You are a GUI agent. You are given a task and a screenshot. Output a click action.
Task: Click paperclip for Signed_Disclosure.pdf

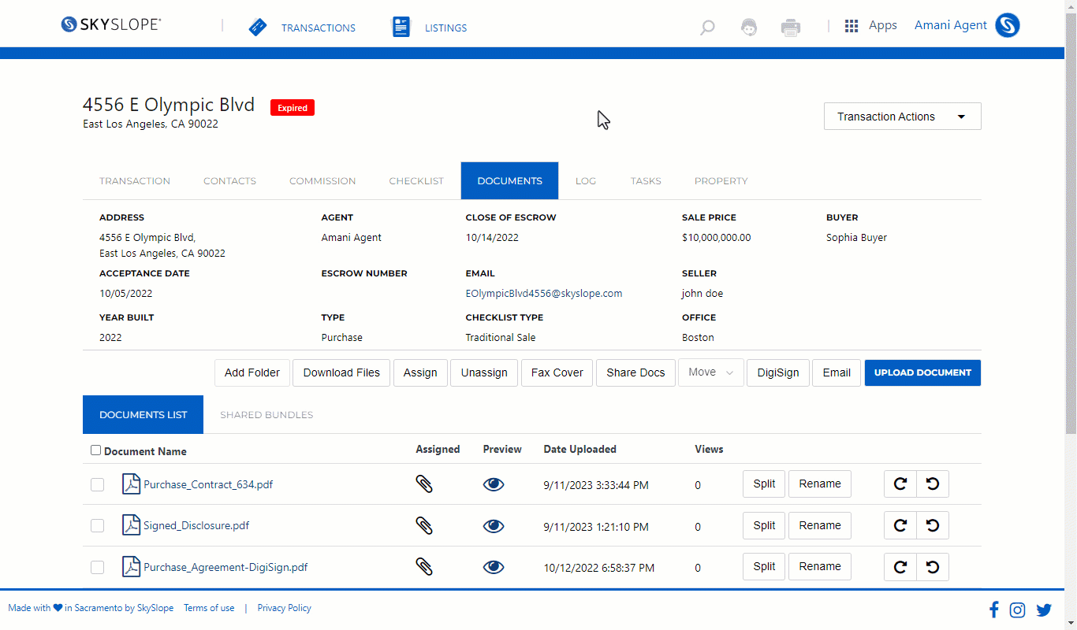pyautogui.click(x=424, y=525)
